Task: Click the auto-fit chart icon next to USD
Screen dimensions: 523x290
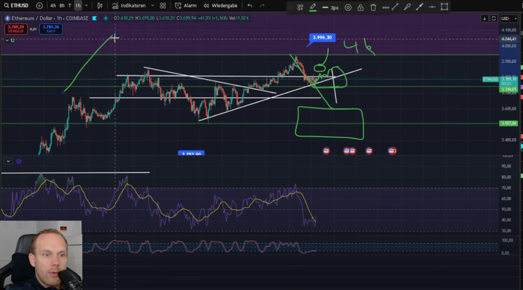Action: pos(494,18)
